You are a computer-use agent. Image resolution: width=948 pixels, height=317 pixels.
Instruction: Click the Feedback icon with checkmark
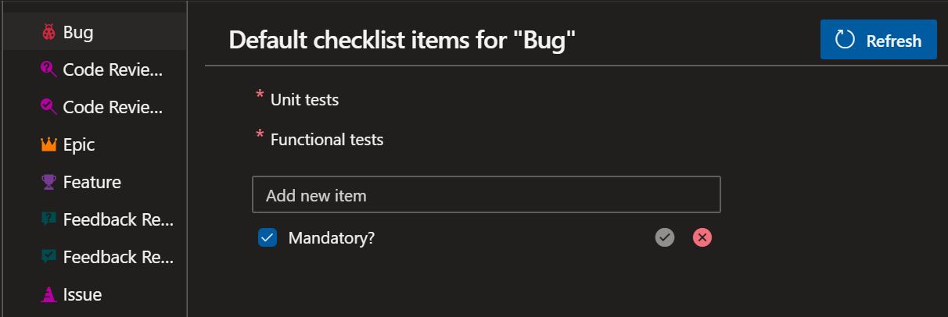tap(48, 257)
